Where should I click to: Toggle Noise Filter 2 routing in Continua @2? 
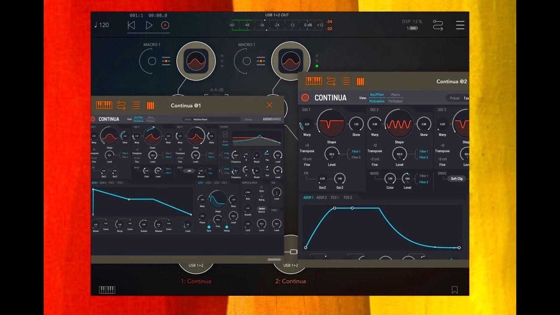tap(423, 182)
